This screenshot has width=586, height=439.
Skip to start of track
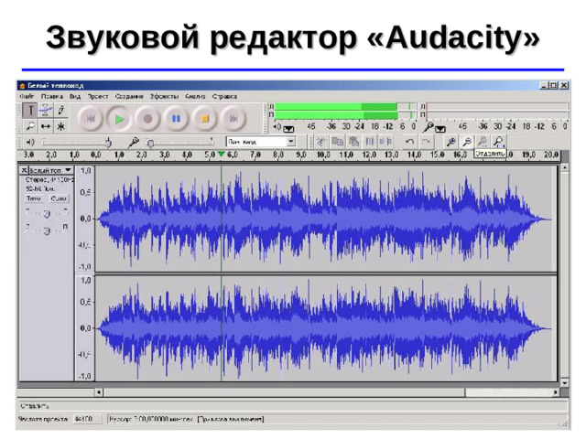(91, 119)
